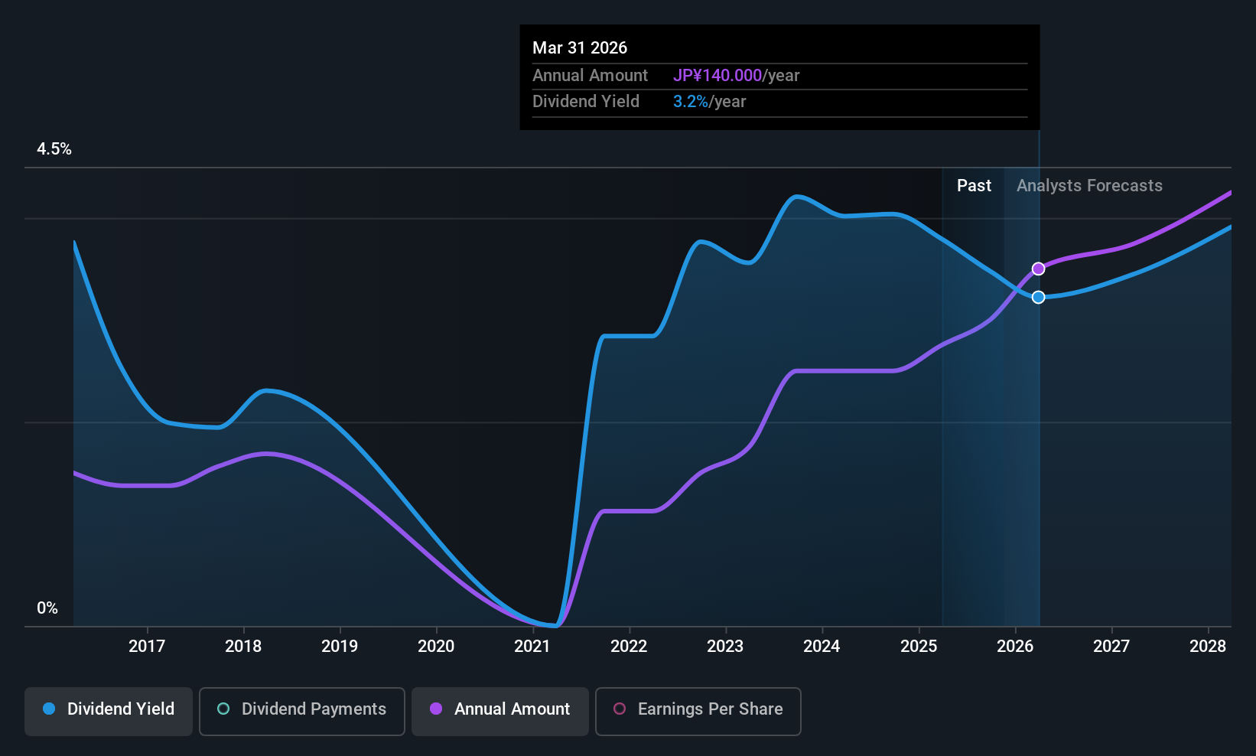
Task: Open the Dividend Payments series details
Action: (x=301, y=710)
